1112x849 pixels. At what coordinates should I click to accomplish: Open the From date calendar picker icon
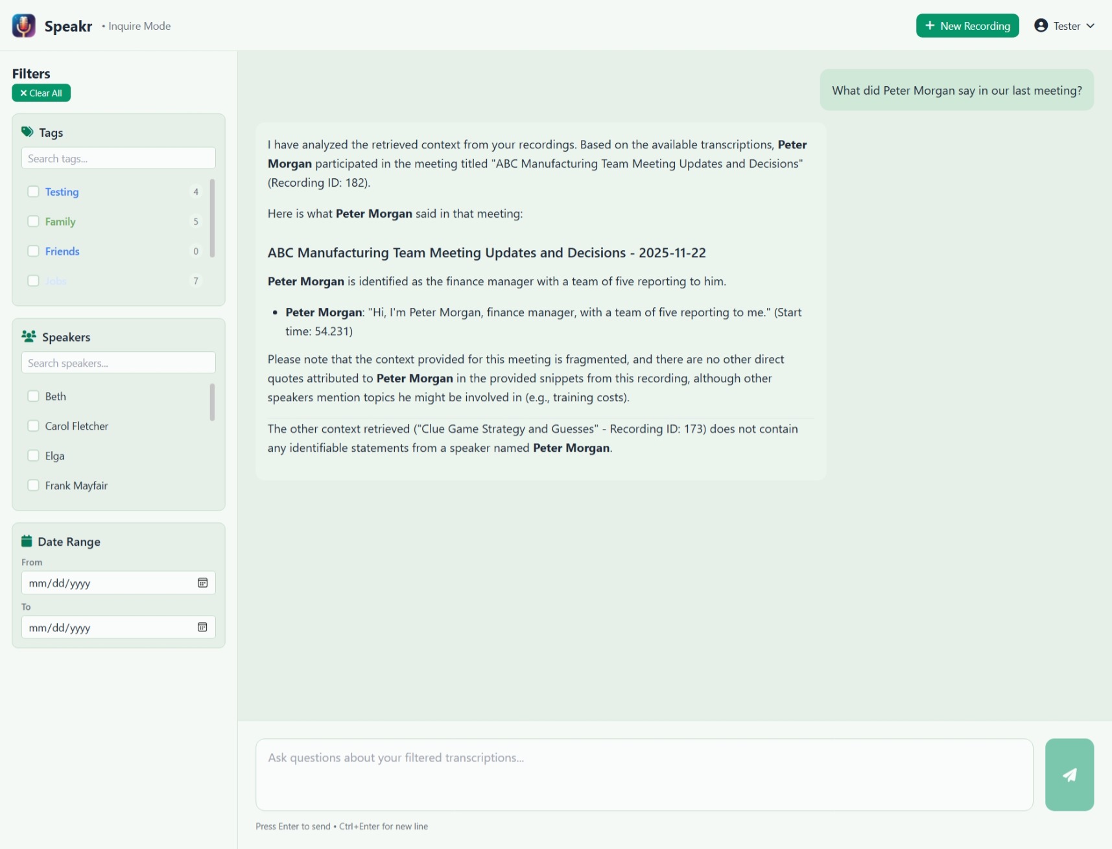pos(202,583)
